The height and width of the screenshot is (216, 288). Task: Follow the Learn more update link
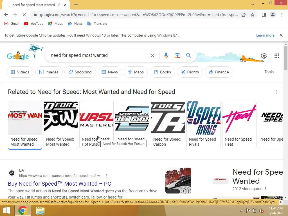click(x=265, y=35)
